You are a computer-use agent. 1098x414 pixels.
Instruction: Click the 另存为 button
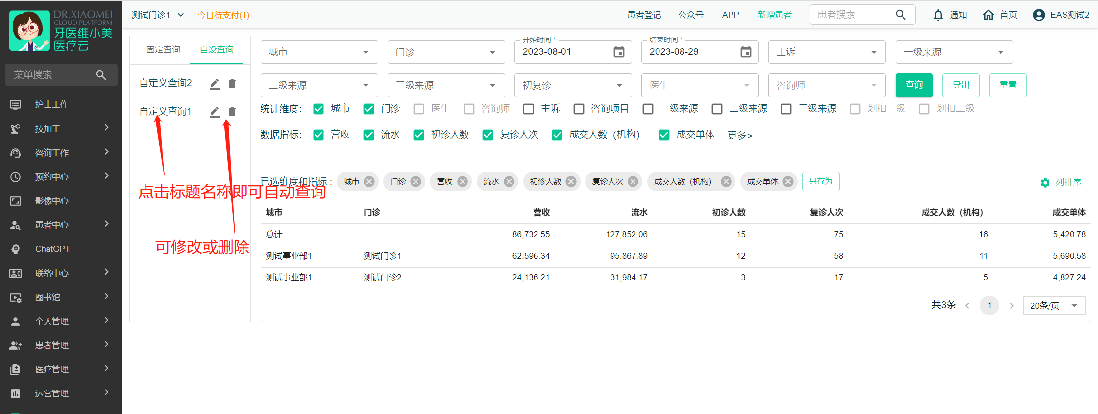pyautogui.click(x=821, y=181)
